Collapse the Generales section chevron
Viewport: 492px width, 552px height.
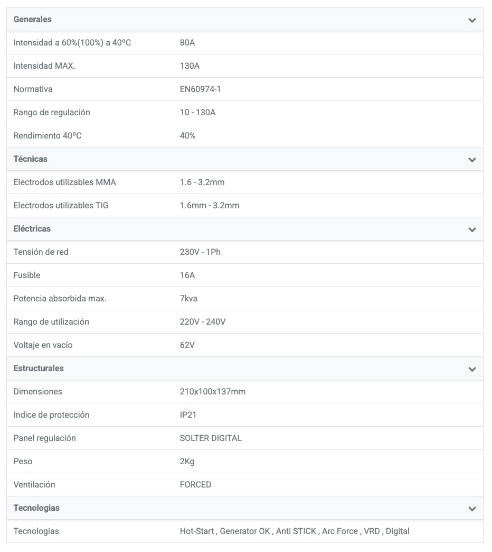[472, 20]
